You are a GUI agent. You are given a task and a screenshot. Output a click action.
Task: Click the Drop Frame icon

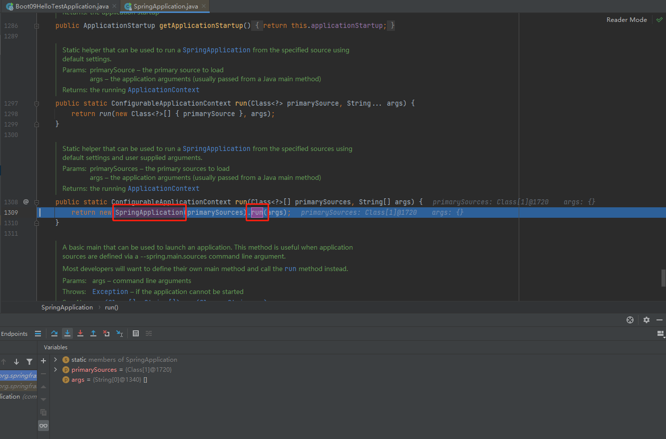pyautogui.click(x=106, y=334)
